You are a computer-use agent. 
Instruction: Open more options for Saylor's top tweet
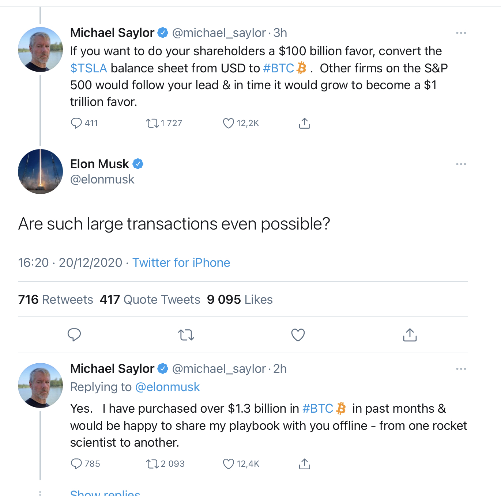(461, 33)
